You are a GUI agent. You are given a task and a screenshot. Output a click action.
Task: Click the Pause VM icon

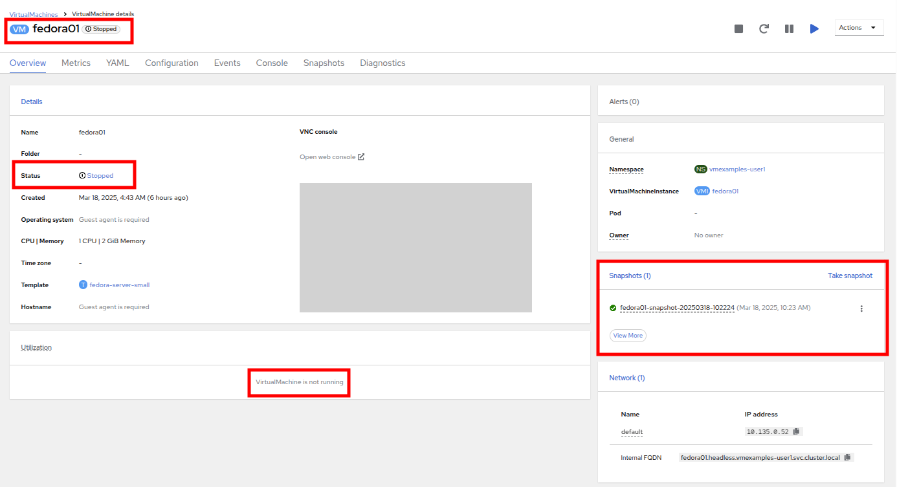point(789,28)
